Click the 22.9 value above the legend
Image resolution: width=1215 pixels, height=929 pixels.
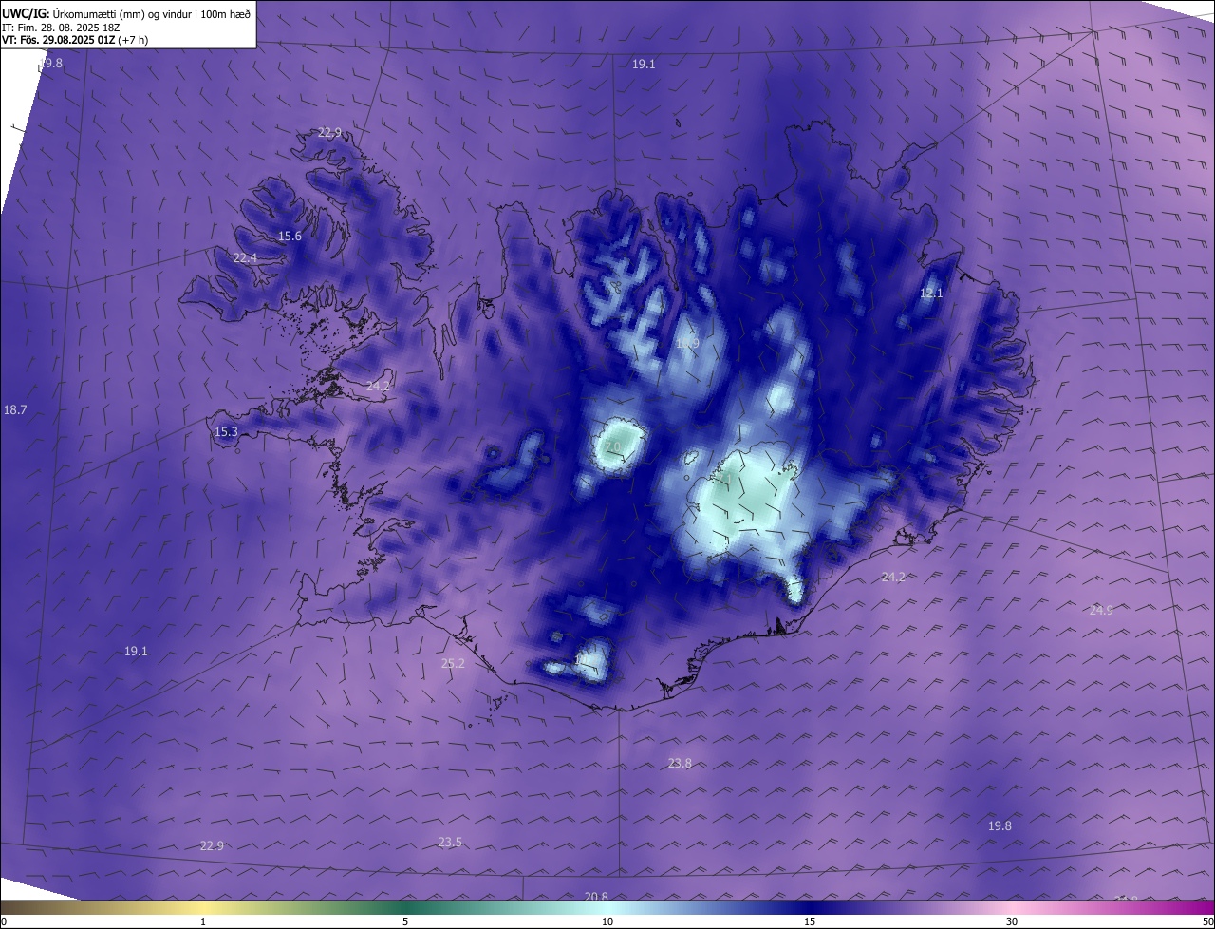click(212, 846)
